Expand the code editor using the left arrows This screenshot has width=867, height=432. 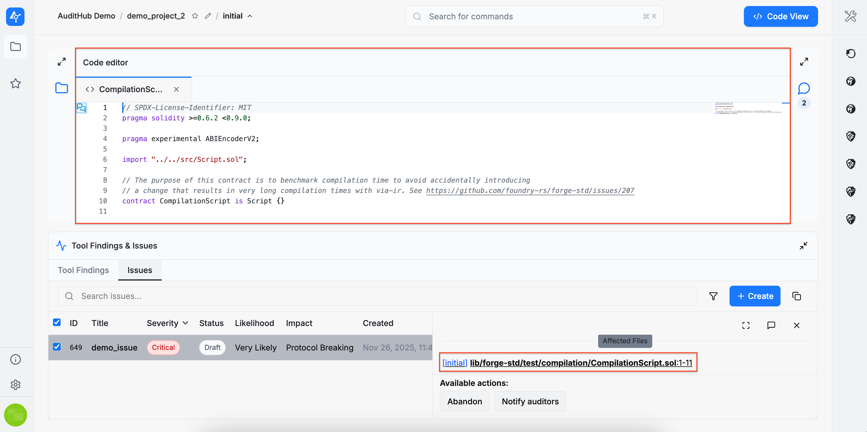click(x=62, y=62)
